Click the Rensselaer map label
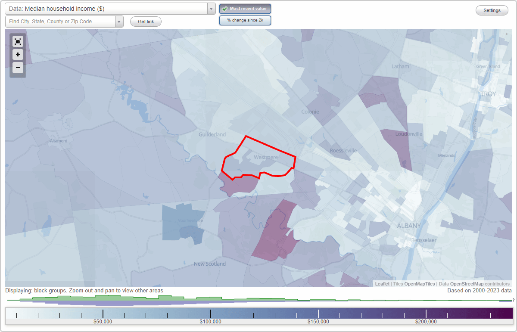 (424, 240)
